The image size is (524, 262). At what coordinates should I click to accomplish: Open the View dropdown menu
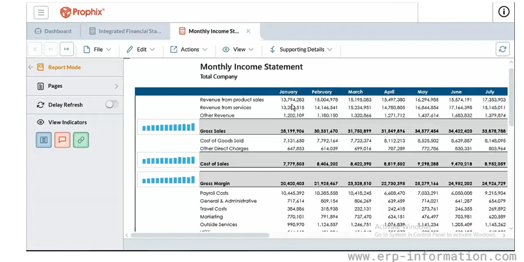(x=238, y=49)
